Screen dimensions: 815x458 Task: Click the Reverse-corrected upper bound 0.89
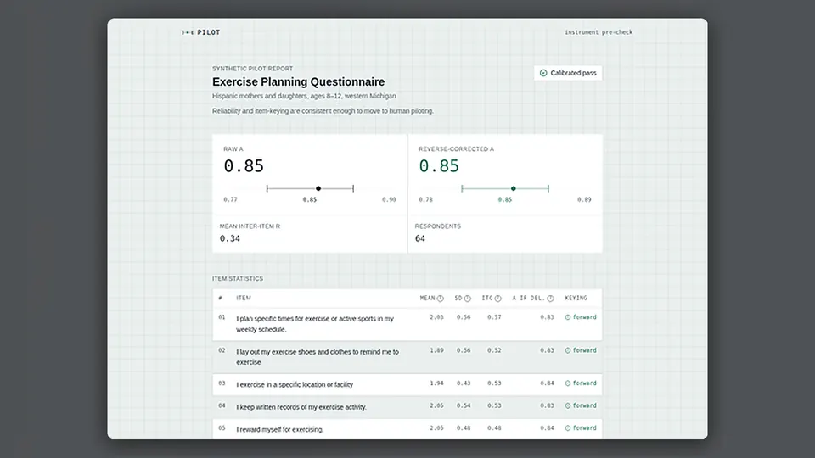point(584,200)
